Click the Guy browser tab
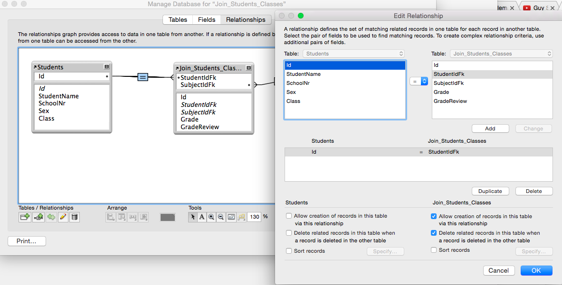The image size is (562, 285). coord(538,8)
